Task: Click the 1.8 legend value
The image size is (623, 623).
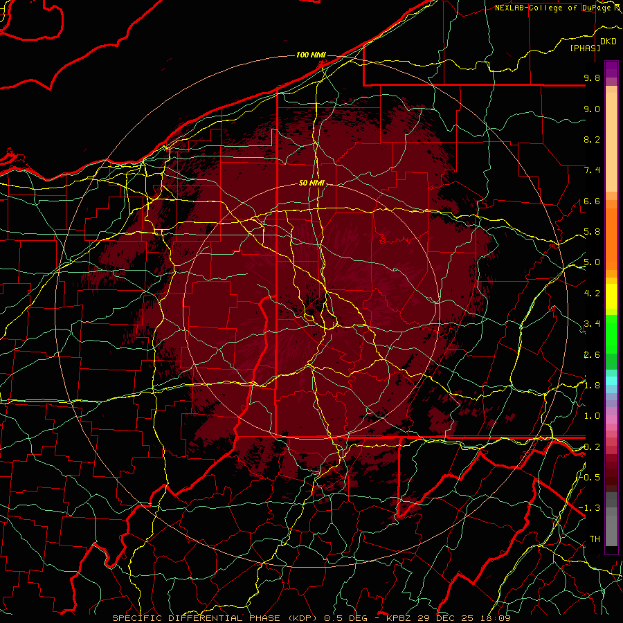Action: (592, 386)
